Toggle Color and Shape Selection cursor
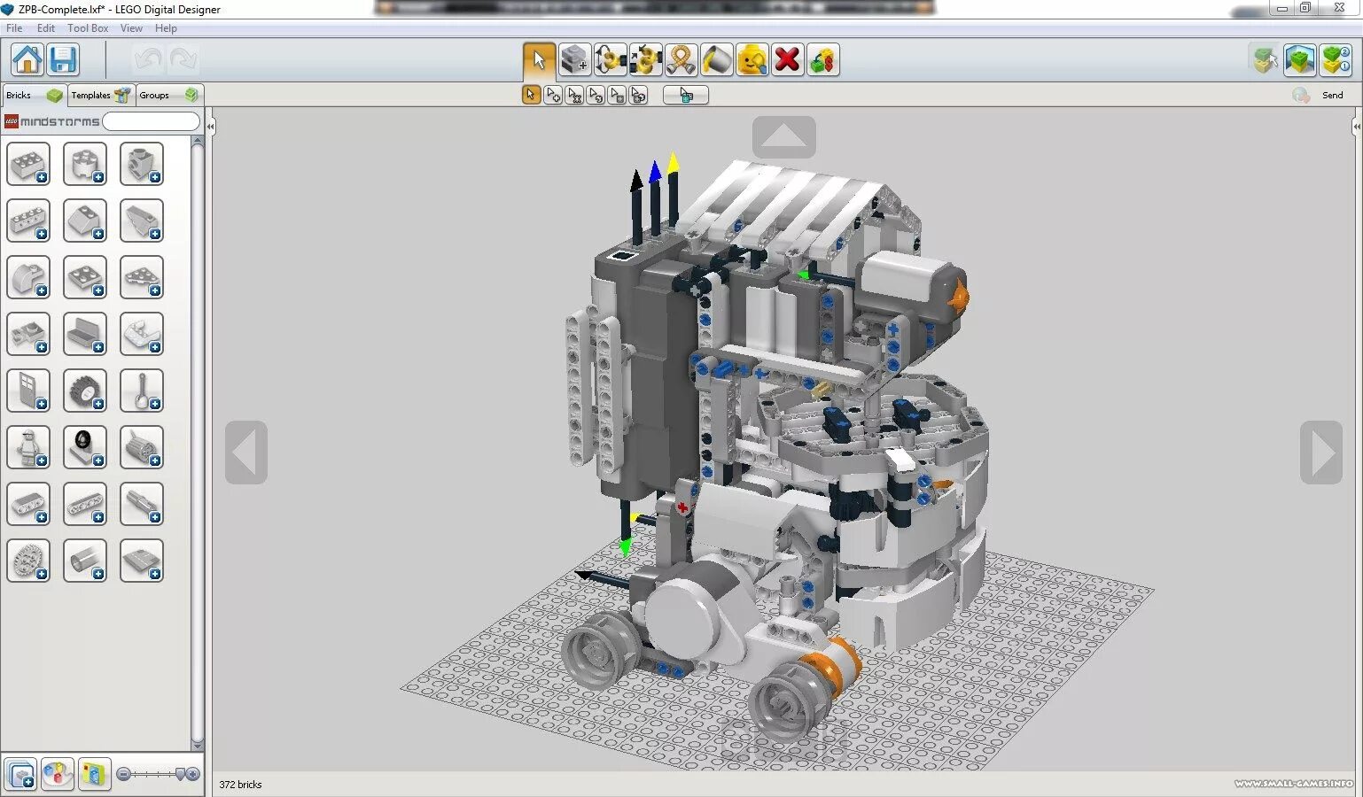Image resolution: width=1363 pixels, height=797 pixels. click(638, 95)
